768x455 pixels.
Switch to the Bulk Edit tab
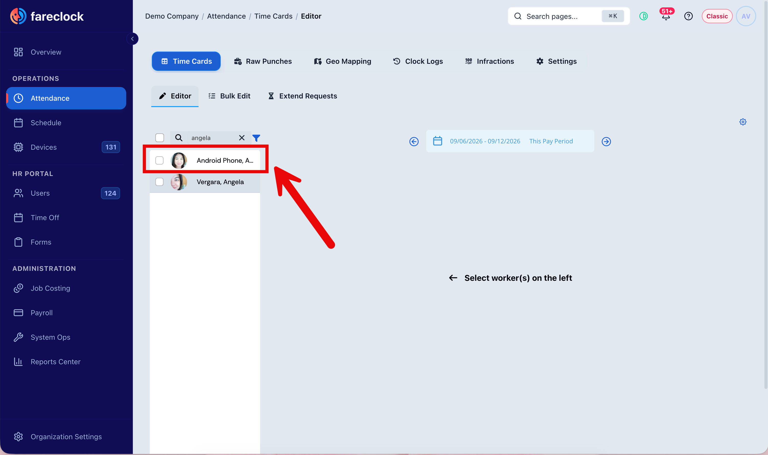(229, 96)
